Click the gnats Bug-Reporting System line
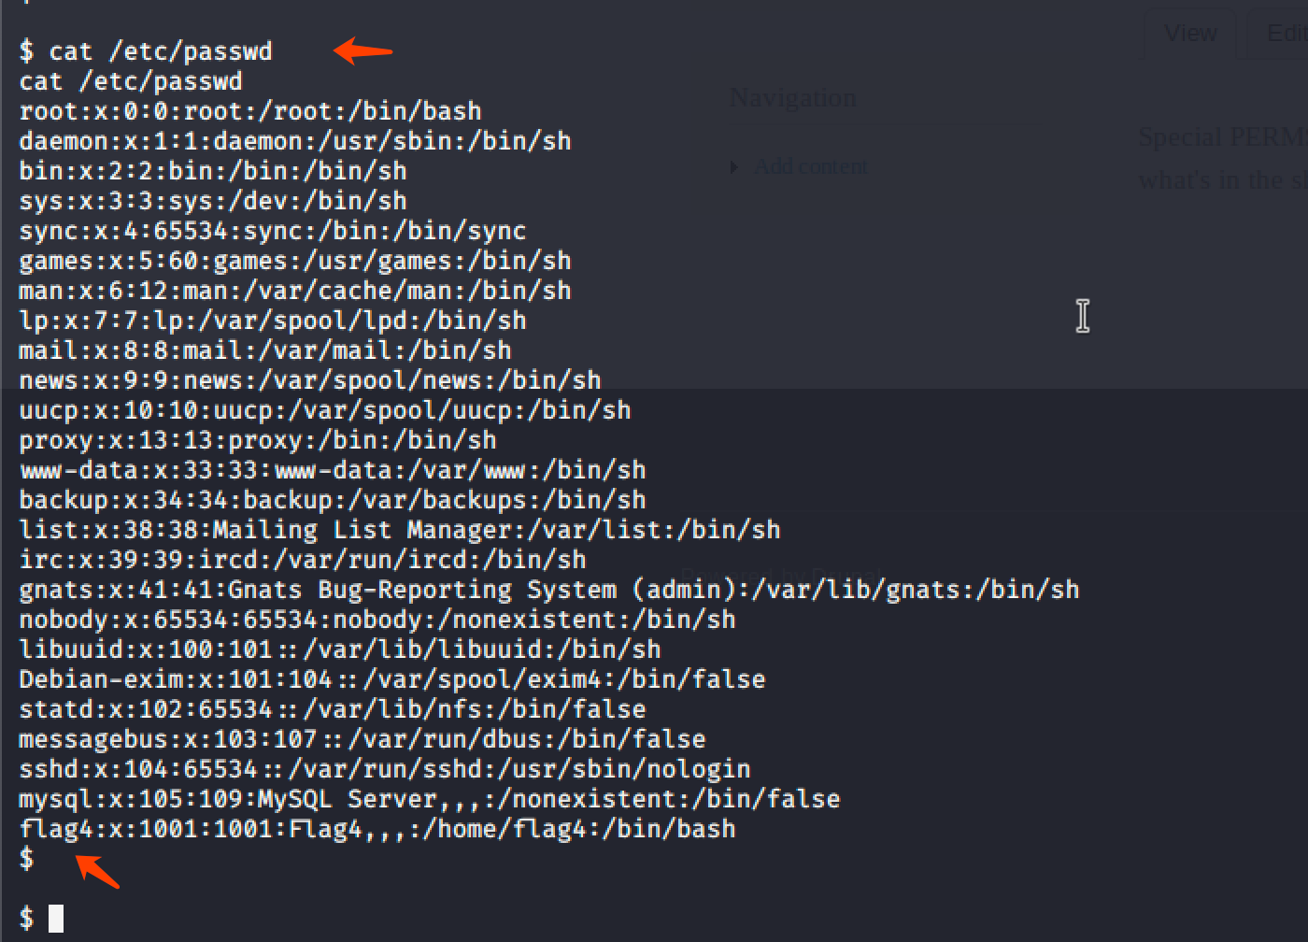Image resolution: width=1308 pixels, height=942 pixels. 549,590
